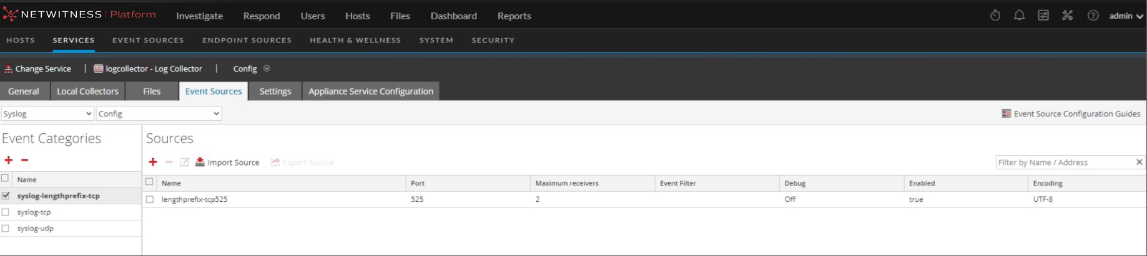Toggle select-all checkbox in Event Categories

(x=6, y=179)
